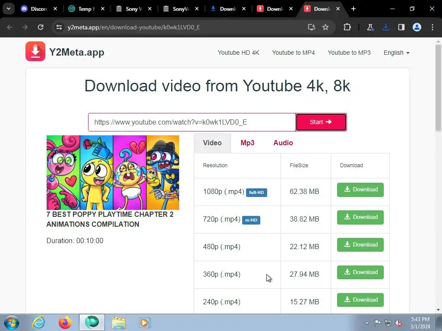The height and width of the screenshot is (331, 442).
Task: Expand the English language dropdown
Action: coord(396,53)
